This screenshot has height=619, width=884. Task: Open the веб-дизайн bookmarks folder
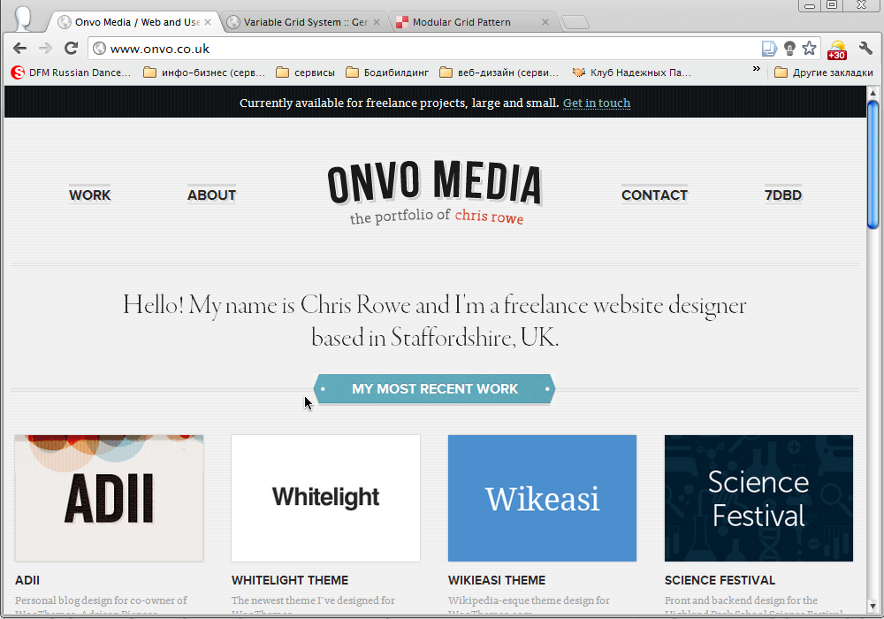tap(499, 73)
